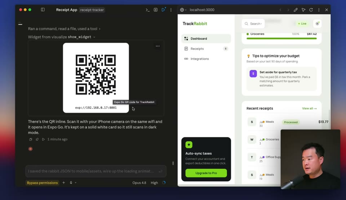Click Upgrade to Pro button

point(206,173)
